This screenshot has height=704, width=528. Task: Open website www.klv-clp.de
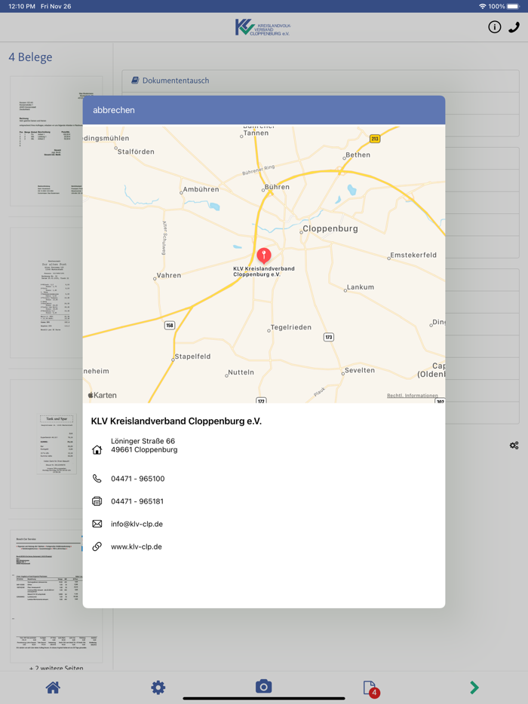tap(137, 546)
